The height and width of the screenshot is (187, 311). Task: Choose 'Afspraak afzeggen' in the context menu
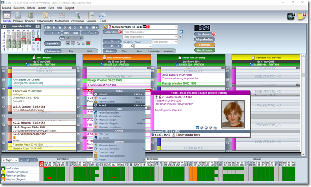pos(119,123)
